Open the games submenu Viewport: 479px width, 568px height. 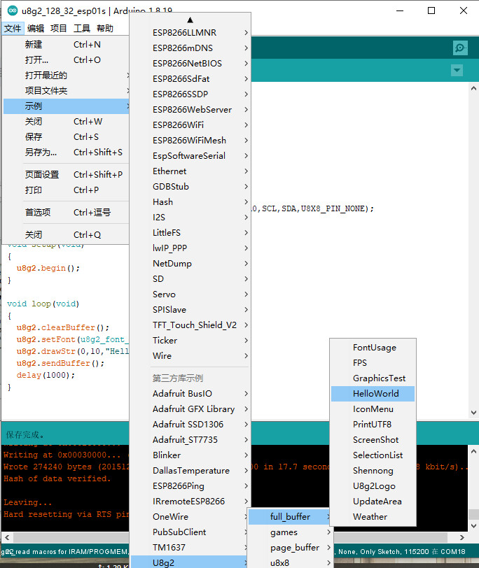289,532
